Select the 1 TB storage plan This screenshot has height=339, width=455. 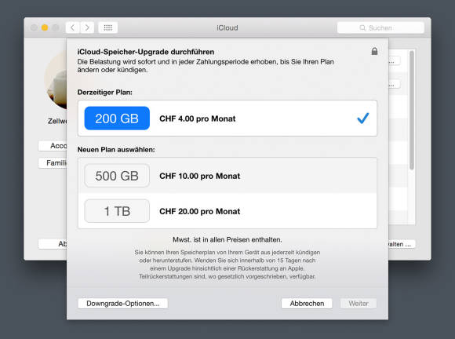coord(117,211)
